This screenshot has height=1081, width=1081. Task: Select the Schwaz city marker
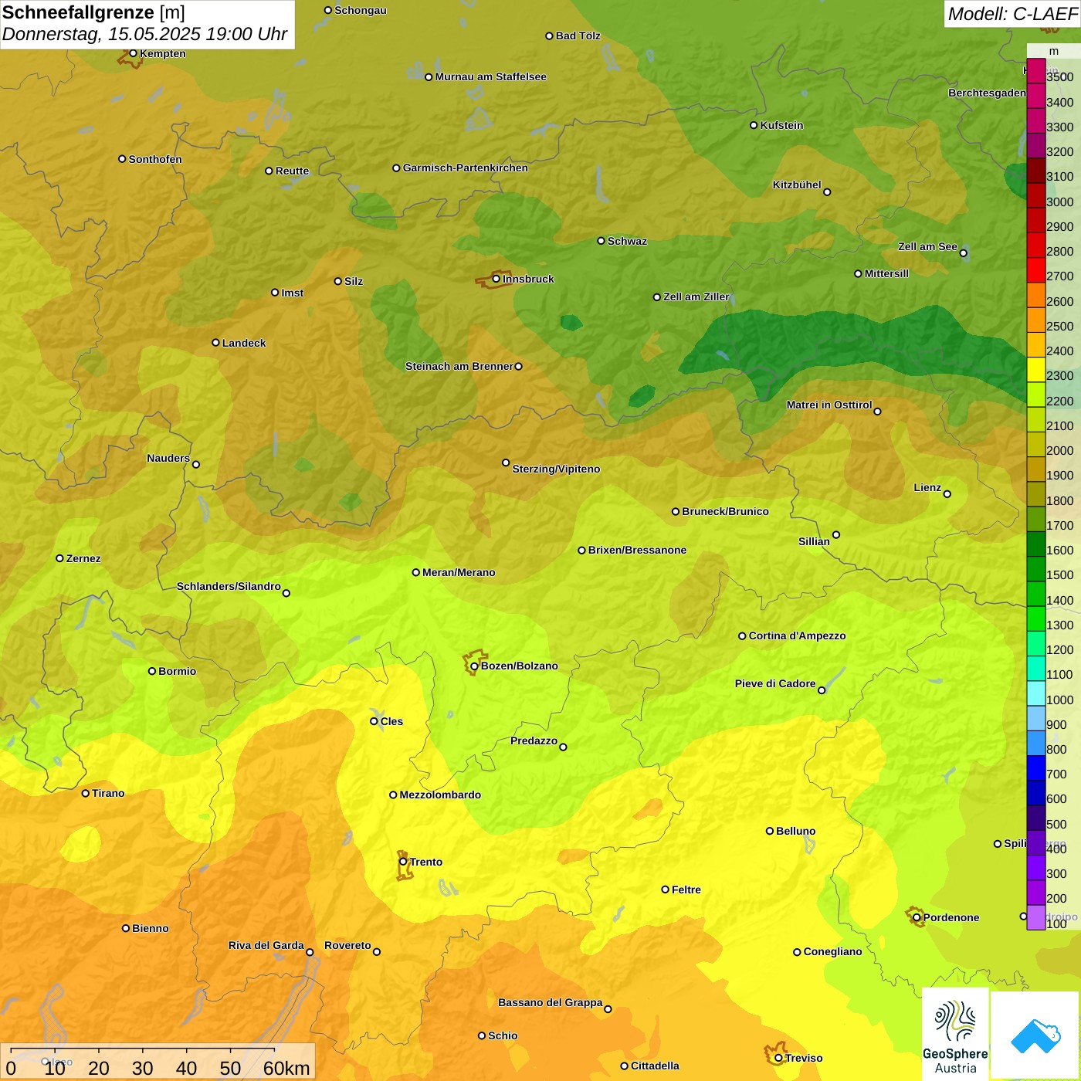[601, 241]
